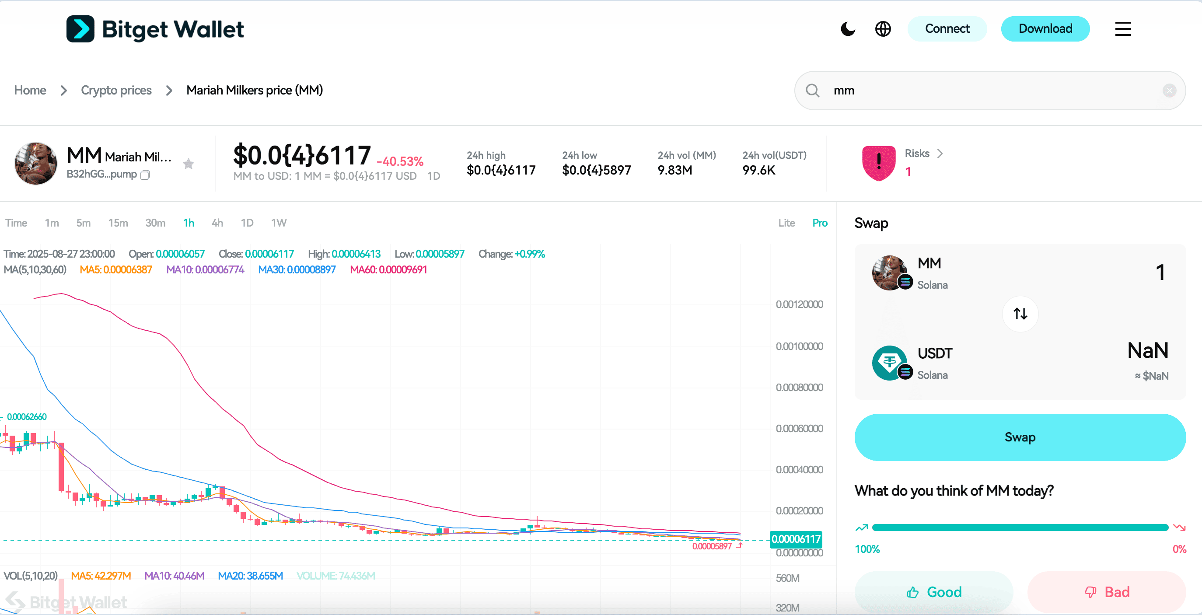Vote Good for MM today
This screenshot has height=615, width=1202.
[x=934, y=592]
